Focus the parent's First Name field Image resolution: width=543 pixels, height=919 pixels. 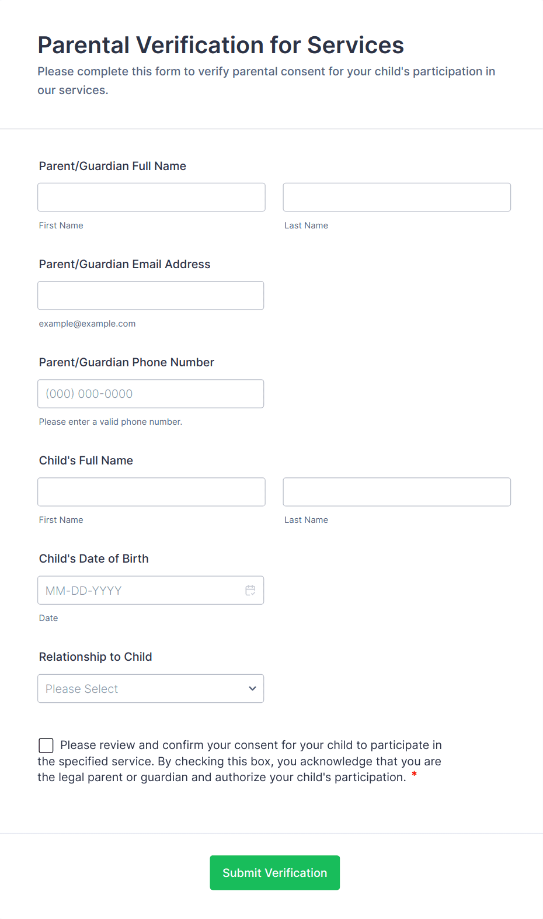[x=151, y=197]
